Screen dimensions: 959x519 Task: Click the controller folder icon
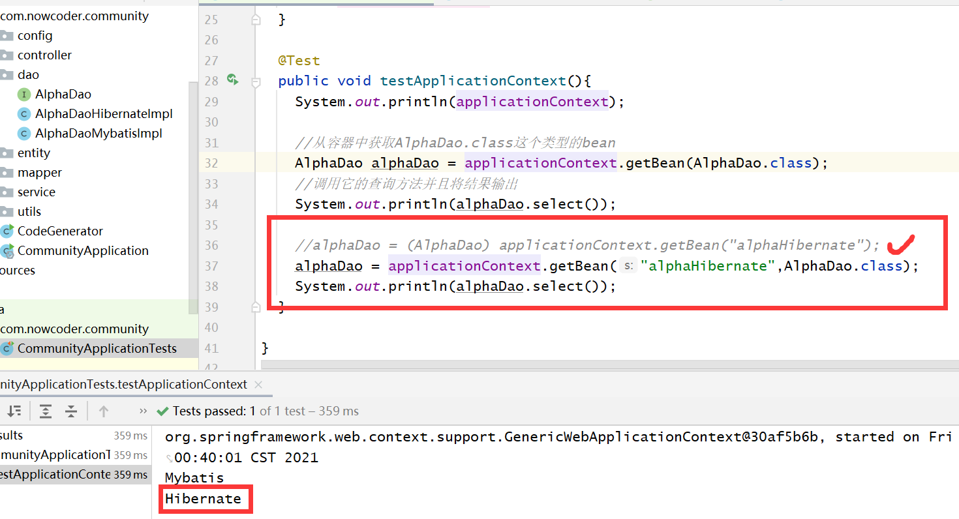7,55
